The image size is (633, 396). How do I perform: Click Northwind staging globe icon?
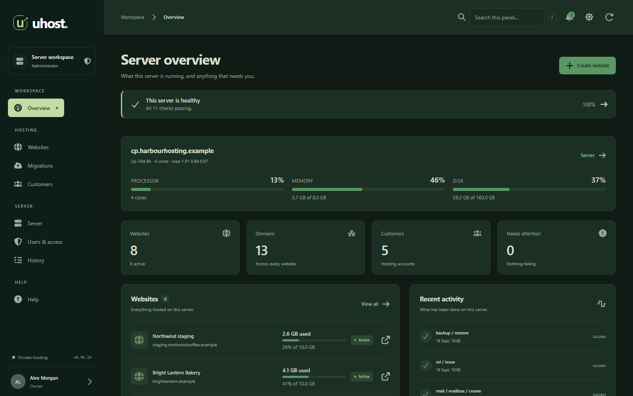139,340
